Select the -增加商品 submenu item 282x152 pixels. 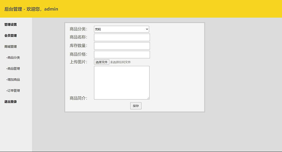tap(13, 80)
